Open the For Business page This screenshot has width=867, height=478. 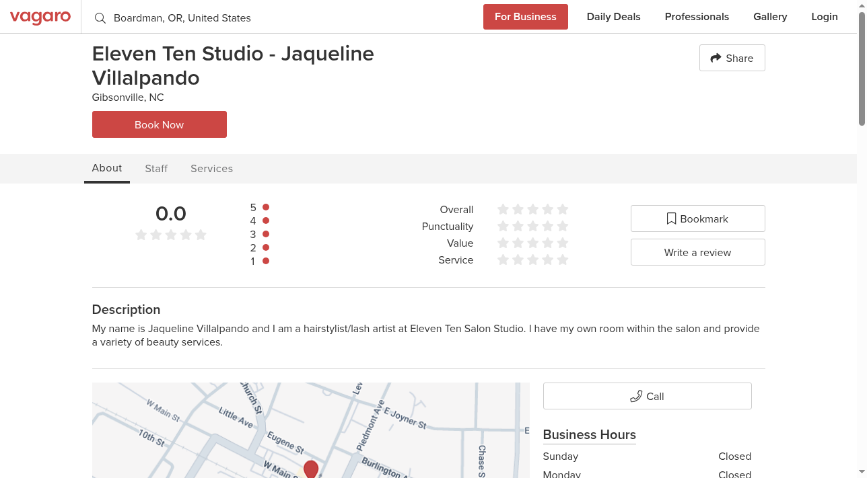point(526,17)
